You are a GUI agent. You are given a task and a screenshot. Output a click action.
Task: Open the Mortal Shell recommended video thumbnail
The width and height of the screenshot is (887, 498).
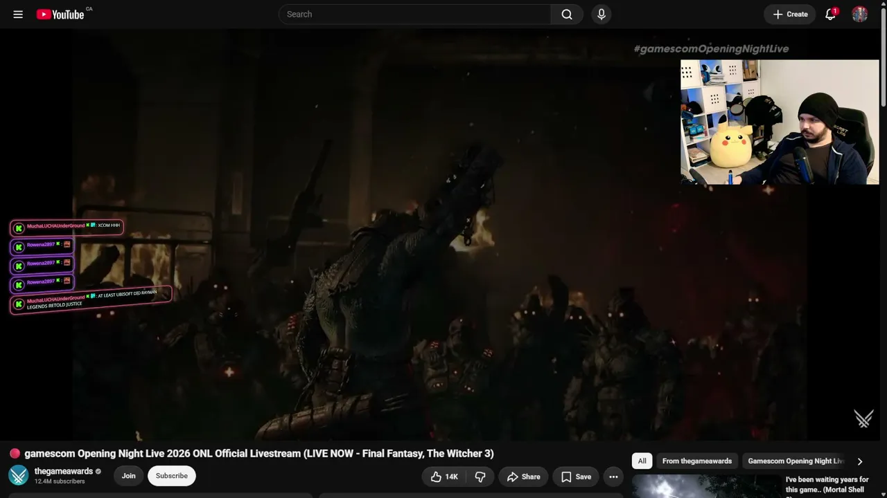706,486
